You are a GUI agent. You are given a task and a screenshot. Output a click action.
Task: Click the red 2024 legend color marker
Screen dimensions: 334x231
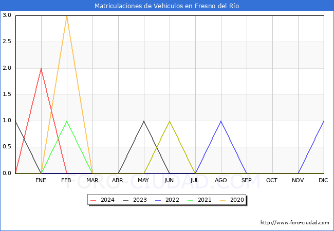(x=94, y=200)
